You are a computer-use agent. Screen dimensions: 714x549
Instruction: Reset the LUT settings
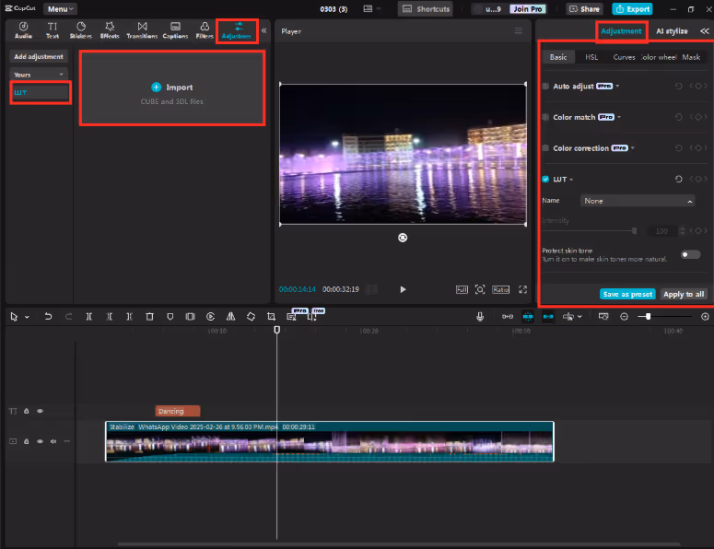click(x=678, y=179)
